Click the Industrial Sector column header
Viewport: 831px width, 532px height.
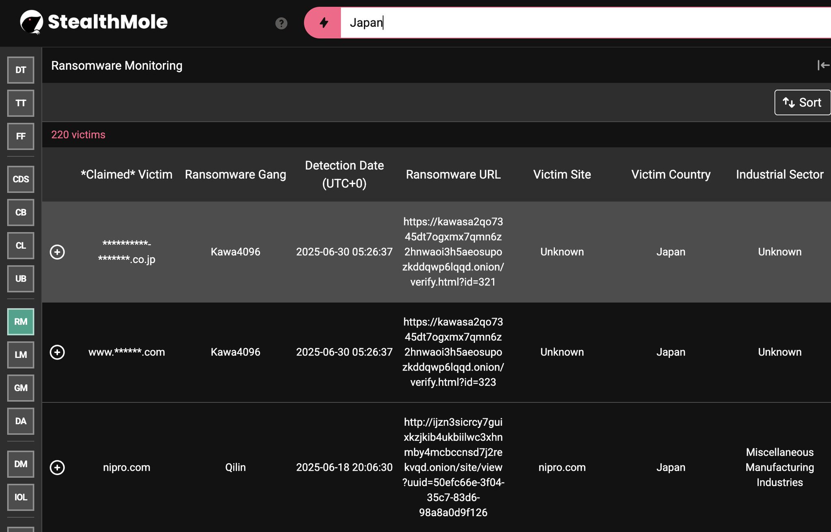[779, 174]
